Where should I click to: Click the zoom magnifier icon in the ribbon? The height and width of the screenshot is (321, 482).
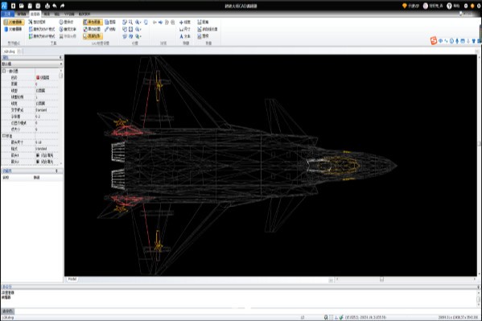(130, 23)
